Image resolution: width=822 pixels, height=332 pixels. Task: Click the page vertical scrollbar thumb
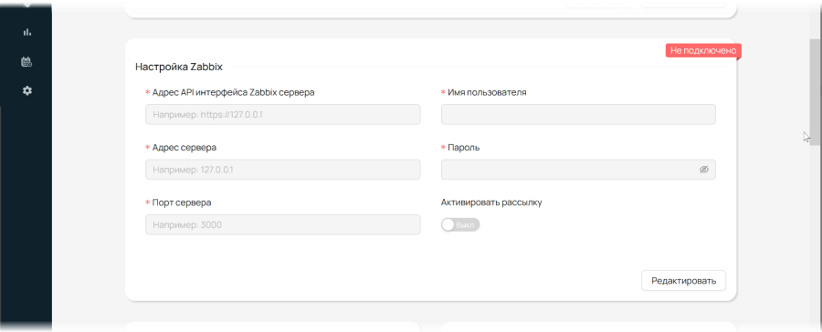(816, 93)
